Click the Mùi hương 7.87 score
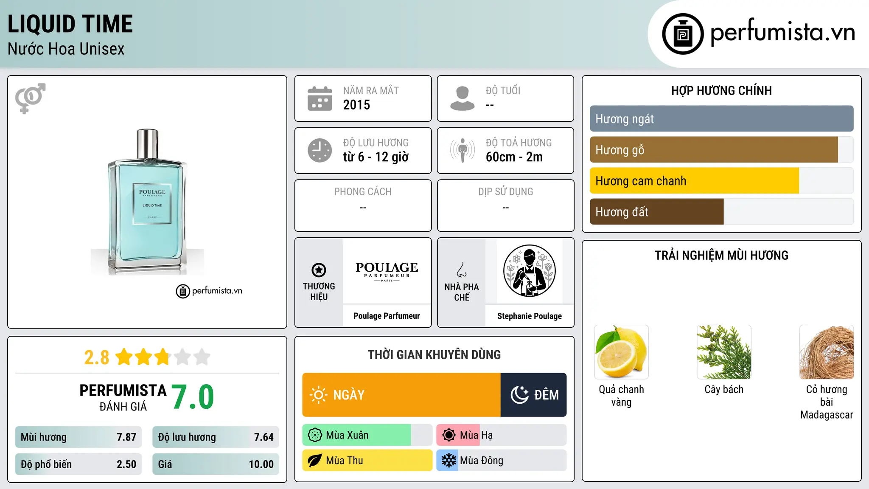The width and height of the screenshot is (869, 489). coord(78,437)
